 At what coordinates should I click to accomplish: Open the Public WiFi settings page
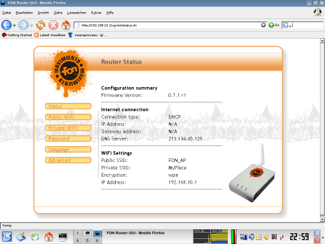68,117
